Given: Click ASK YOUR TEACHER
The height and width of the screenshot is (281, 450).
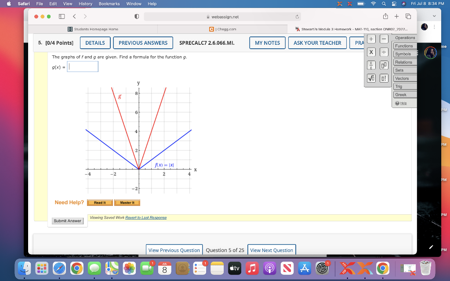Looking at the screenshot, I should [317, 43].
